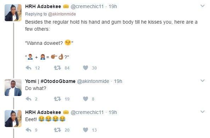210x138 pixels.
Task: Open options chevron on the 'Eeet!' tweet
Action: 202,112
